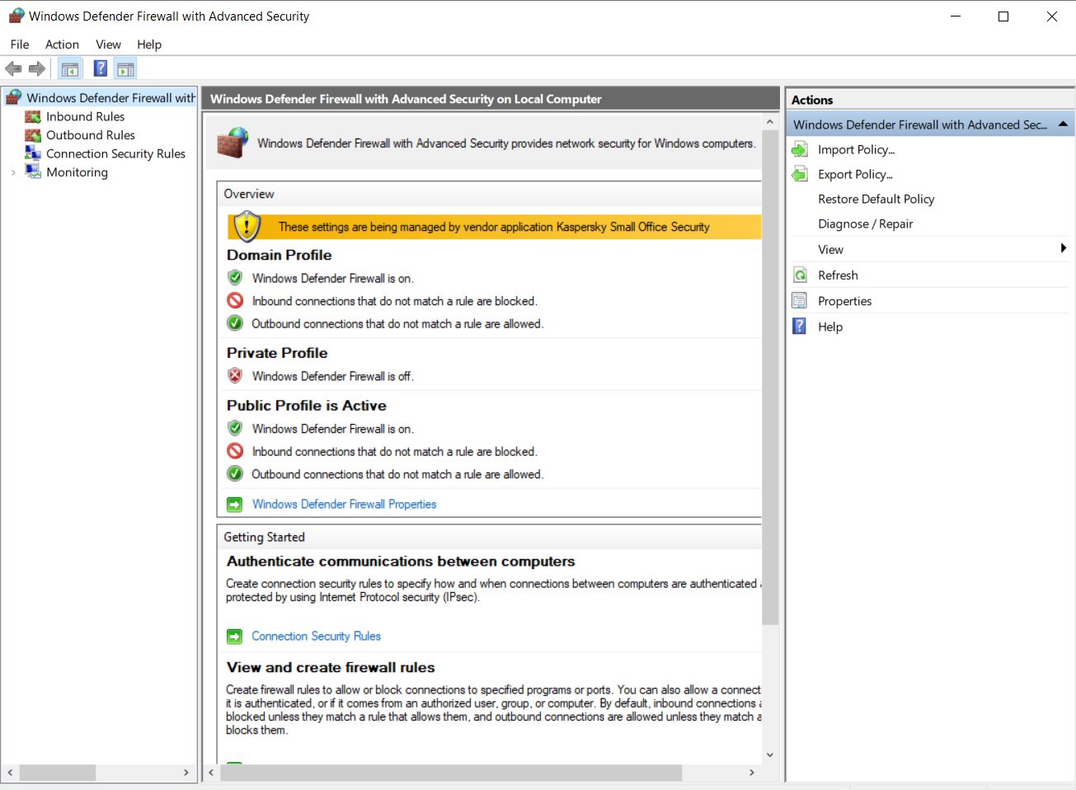This screenshot has height=790, width=1076.
Task: Open the File menu
Action: pos(20,45)
